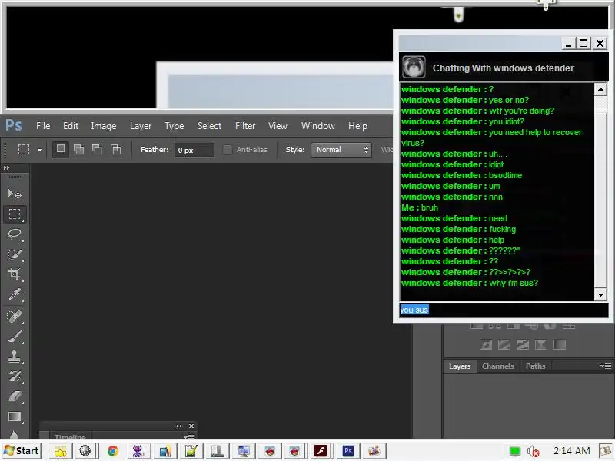Open the Edit menu
615x461 pixels.
(71, 126)
